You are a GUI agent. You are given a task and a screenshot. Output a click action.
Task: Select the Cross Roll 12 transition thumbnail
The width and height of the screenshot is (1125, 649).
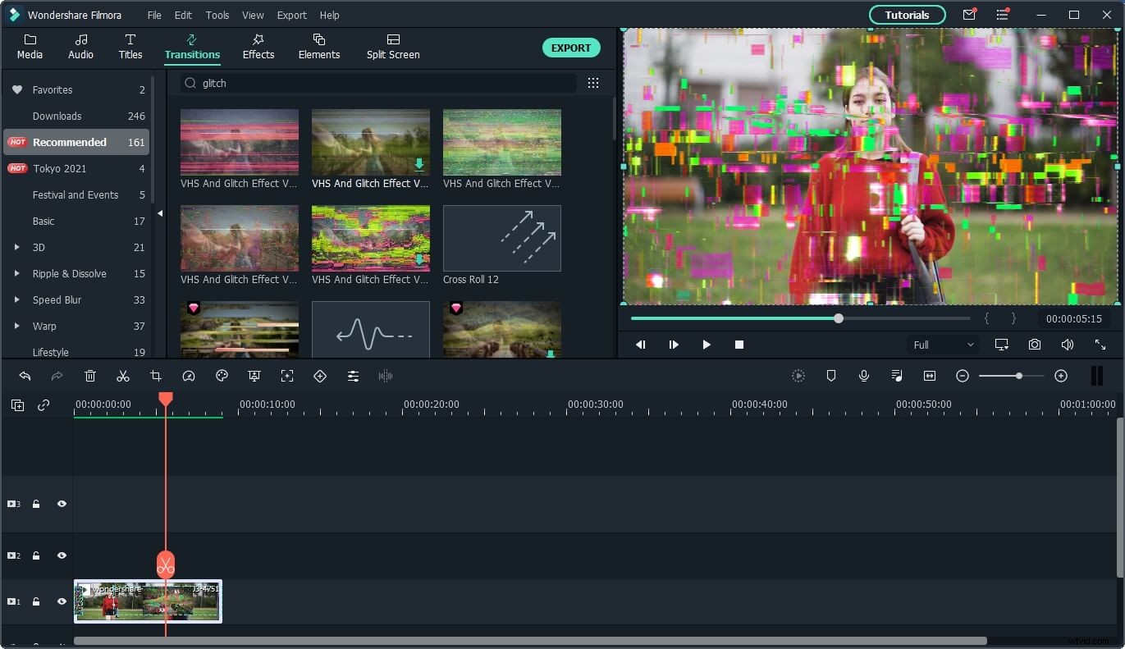pyautogui.click(x=501, y=238)
